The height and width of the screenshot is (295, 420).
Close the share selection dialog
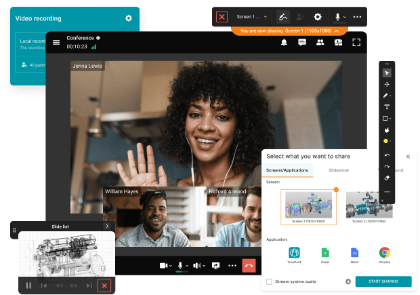[x=408, y=157]
